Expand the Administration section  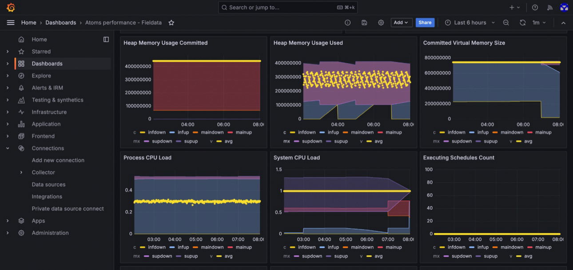(8, 233)
